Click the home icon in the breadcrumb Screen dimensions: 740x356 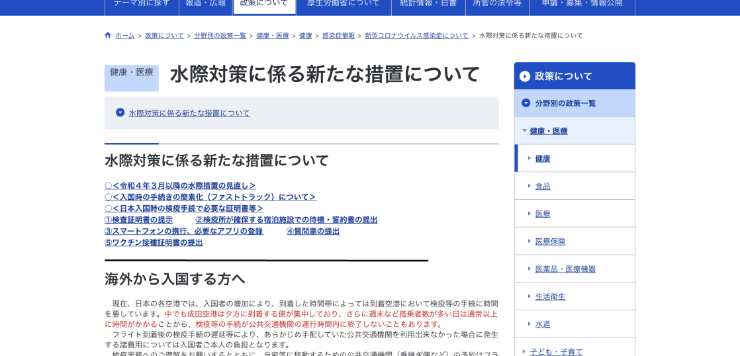click(108, 36)
